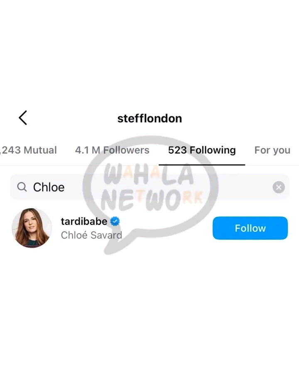Tap the typed word Chloe in search

49,187
